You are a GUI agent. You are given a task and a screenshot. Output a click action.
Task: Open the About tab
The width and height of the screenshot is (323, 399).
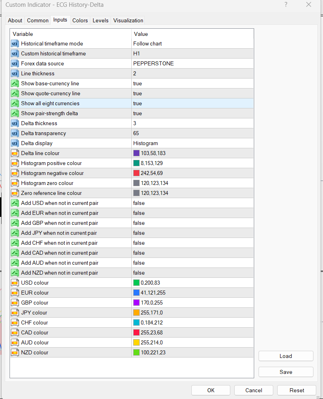click(15, 20)
